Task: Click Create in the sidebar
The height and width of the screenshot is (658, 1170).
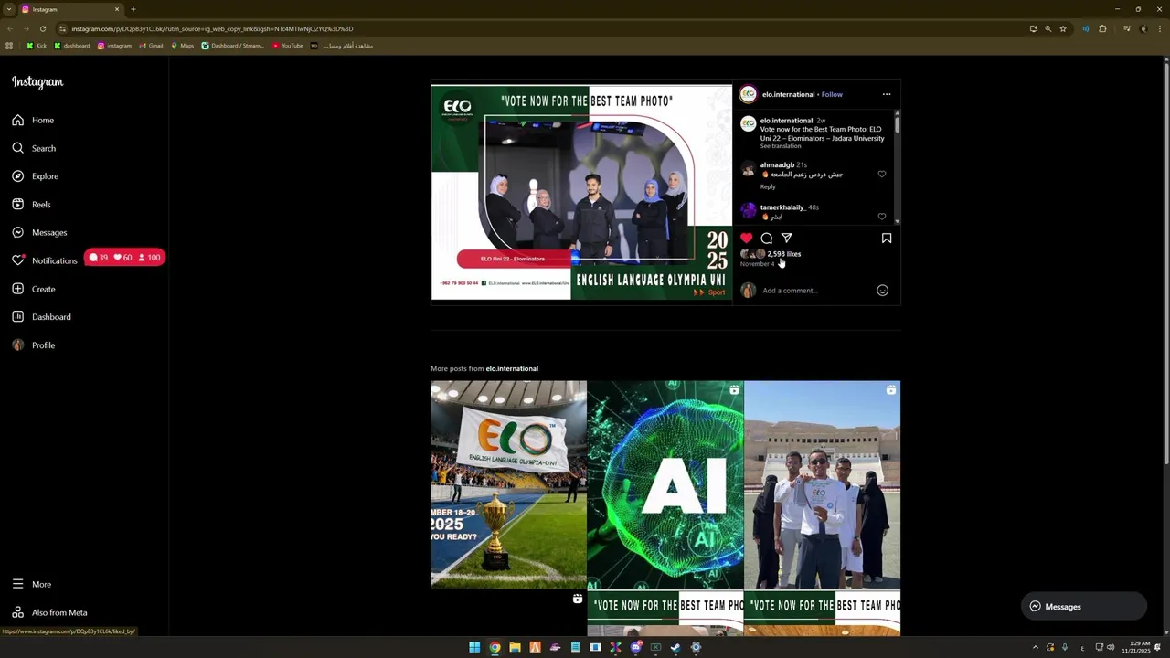Action: (x=34, y=289)
